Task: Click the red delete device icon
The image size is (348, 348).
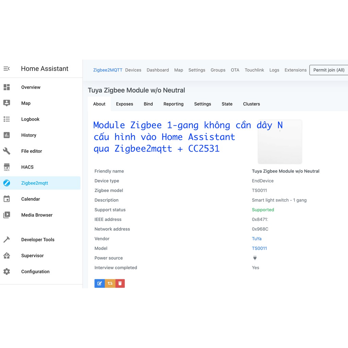Action: [x=120, y=283]
